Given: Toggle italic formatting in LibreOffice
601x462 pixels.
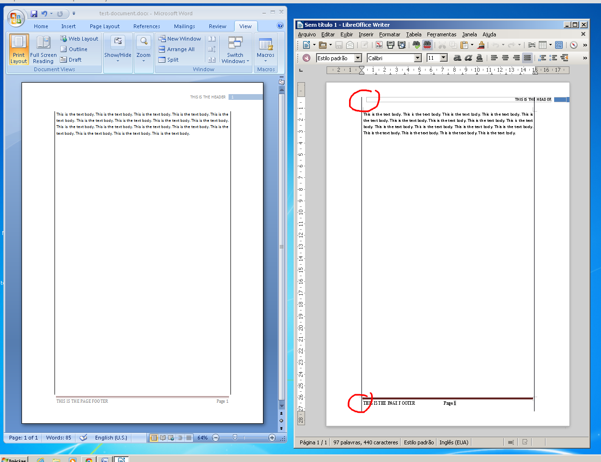Looking at the screenshot, I should click(468, 58).
